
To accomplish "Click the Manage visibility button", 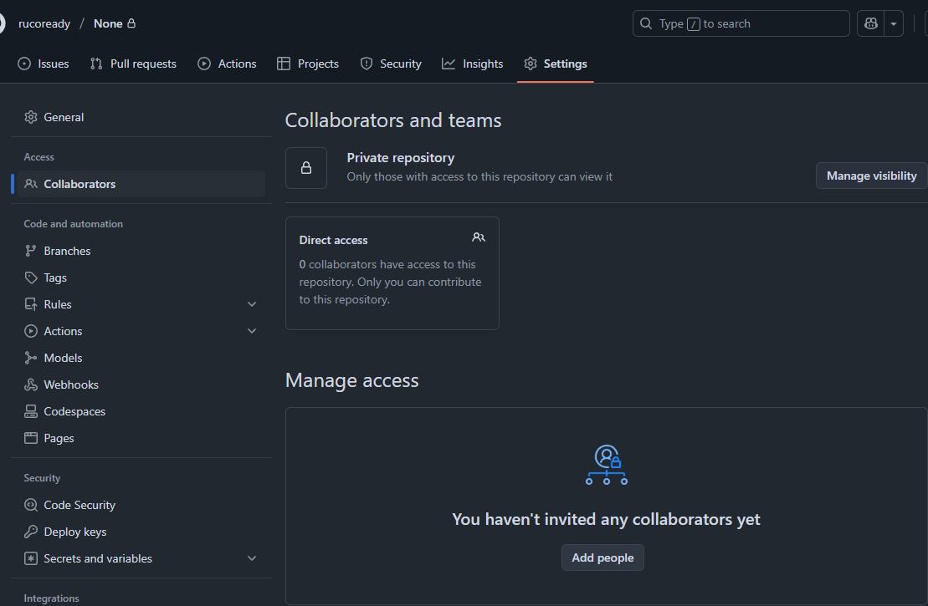I will point(871,176).
